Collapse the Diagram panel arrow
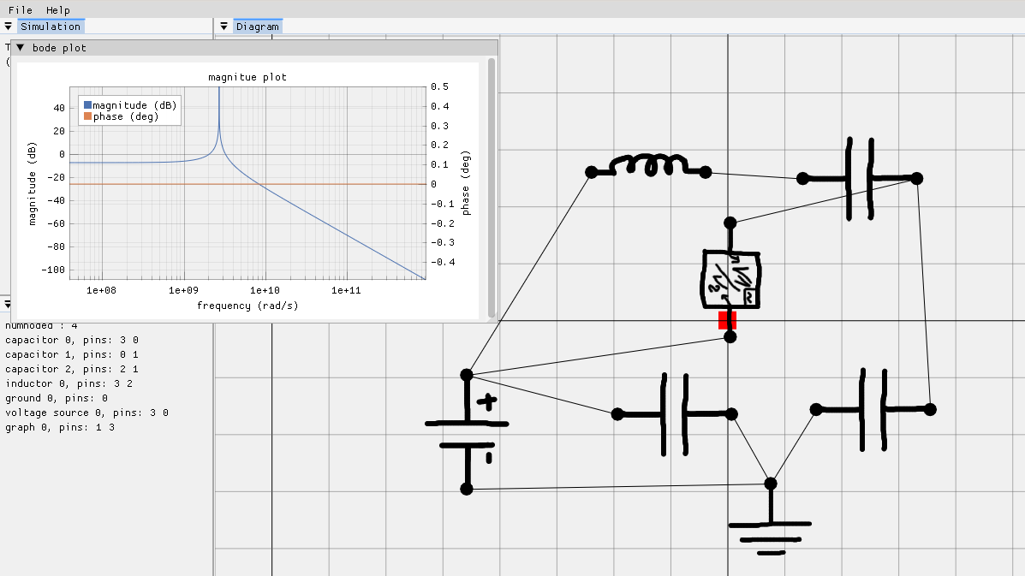 [223, 27]
